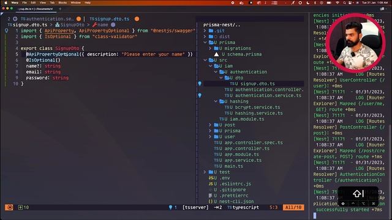The width and height of the screenshot is (392, 220).
Task: Click the warning triangle icon beside schema.prisma
Action: pos(216,54)
